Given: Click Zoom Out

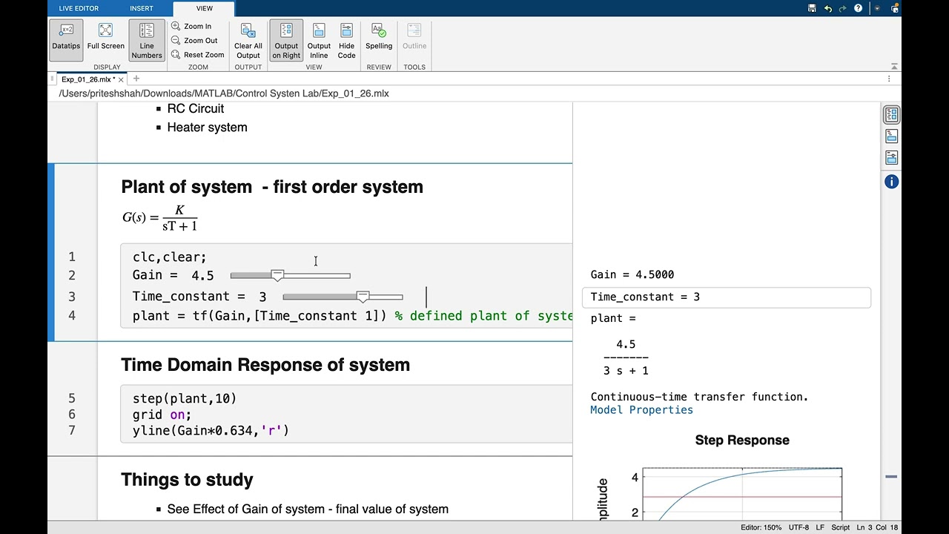Looking at the screenshot, I should point(194,41).
